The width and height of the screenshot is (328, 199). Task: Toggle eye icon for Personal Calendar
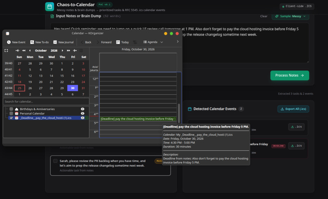tap(83, 113)
